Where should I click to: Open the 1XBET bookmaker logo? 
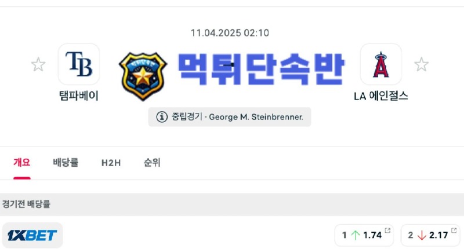pyautogui.click(x=32, y=235)
